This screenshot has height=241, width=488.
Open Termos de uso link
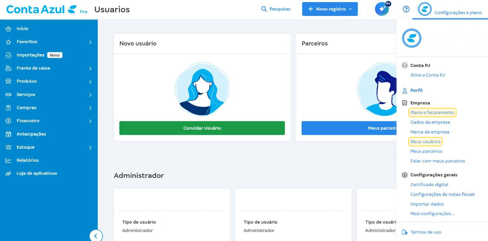(x=426, y=232)
